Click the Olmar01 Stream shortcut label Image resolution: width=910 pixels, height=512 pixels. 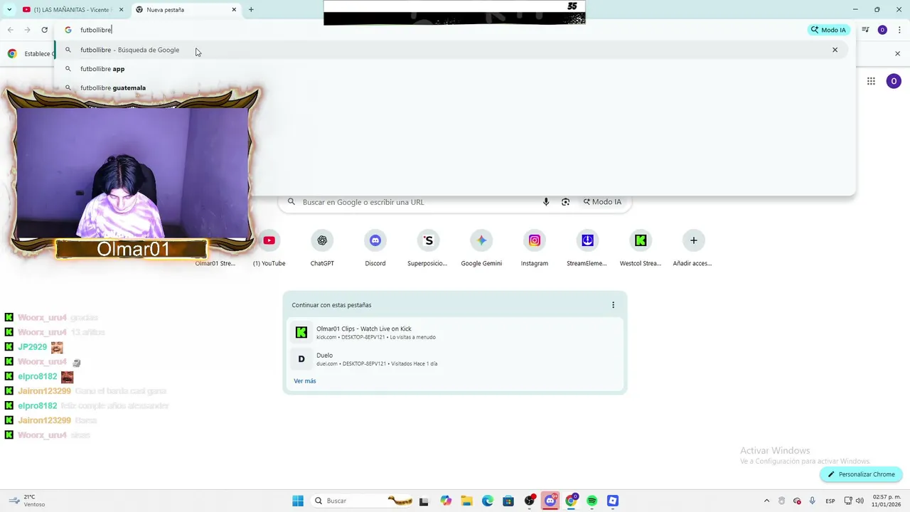tap(215, 263)
